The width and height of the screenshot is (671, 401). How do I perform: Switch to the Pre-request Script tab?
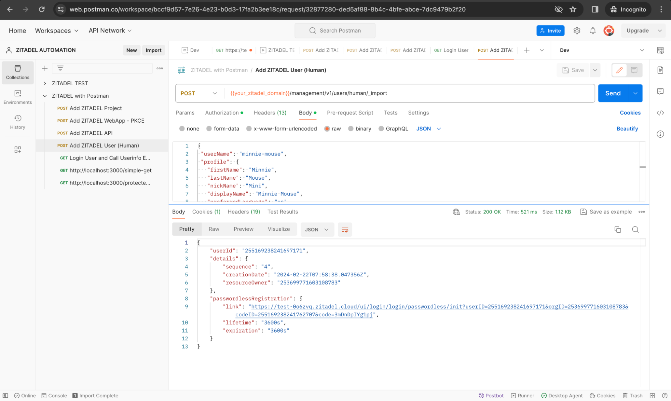(350, 113)
